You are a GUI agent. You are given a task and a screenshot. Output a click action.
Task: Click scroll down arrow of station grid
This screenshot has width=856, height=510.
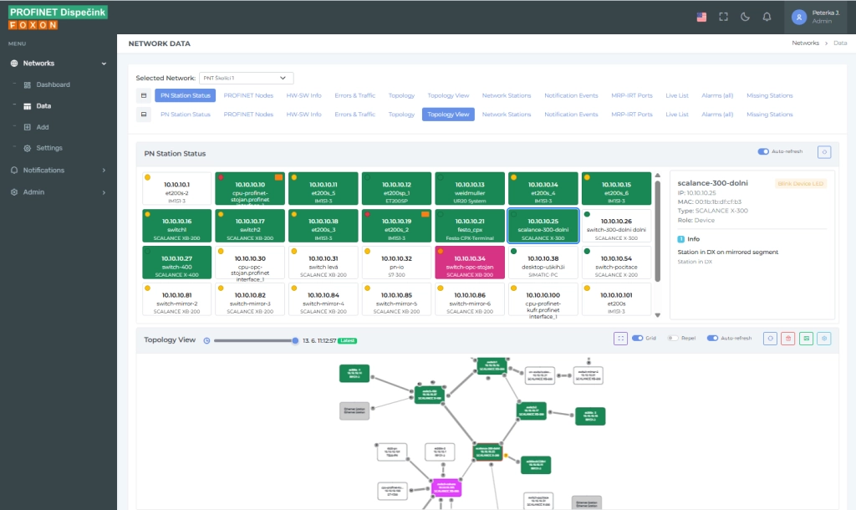click(658, 315)
